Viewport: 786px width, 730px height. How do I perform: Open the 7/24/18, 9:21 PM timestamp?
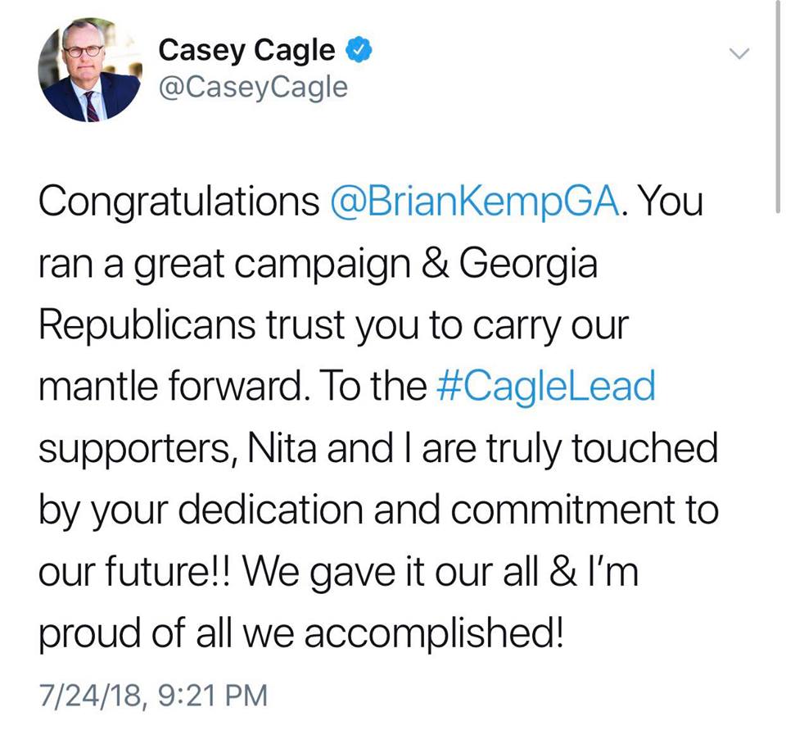153,696
